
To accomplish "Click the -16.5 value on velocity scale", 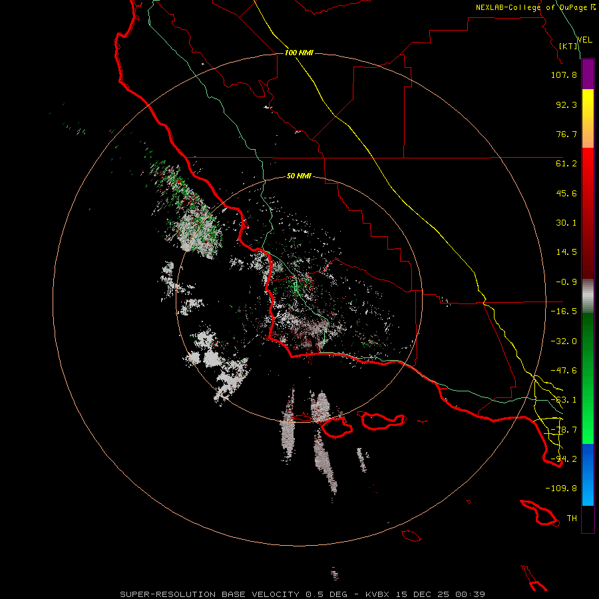I will coord(564,311).
